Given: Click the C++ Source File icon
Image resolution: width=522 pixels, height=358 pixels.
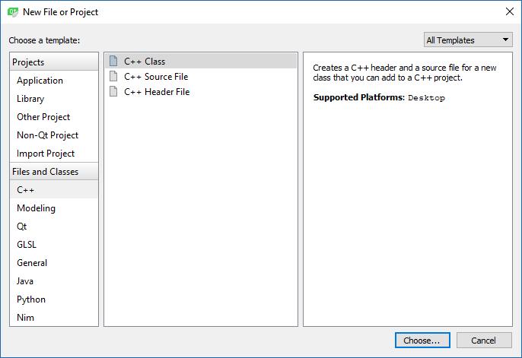Looking at the screenshot, I should coord(113,76).
